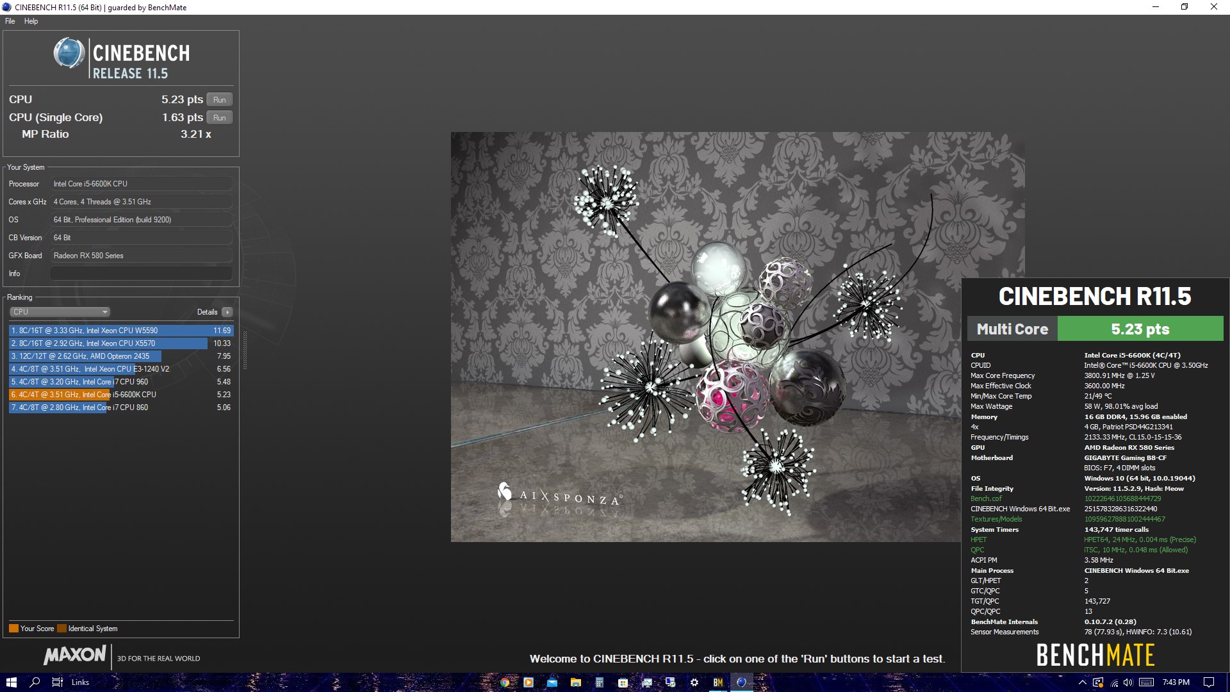Image resolution: width=1230 pixels, height=692 pixels.
Task: Click the Cores x GHz value field
Action: point(141,202)
